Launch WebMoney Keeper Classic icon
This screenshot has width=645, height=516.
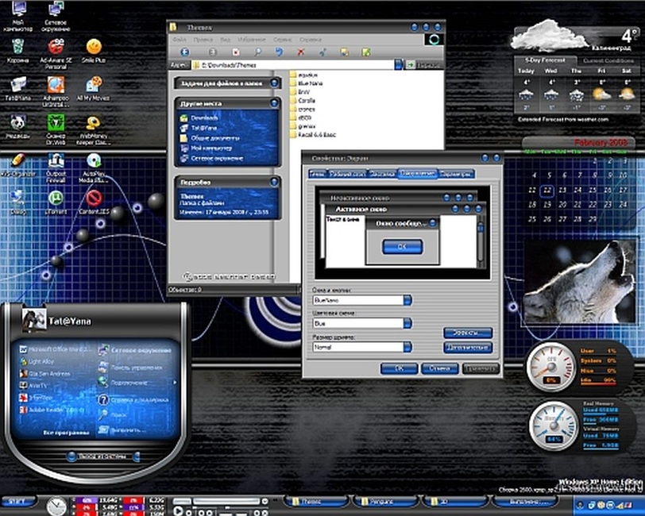tap(94, 129)
